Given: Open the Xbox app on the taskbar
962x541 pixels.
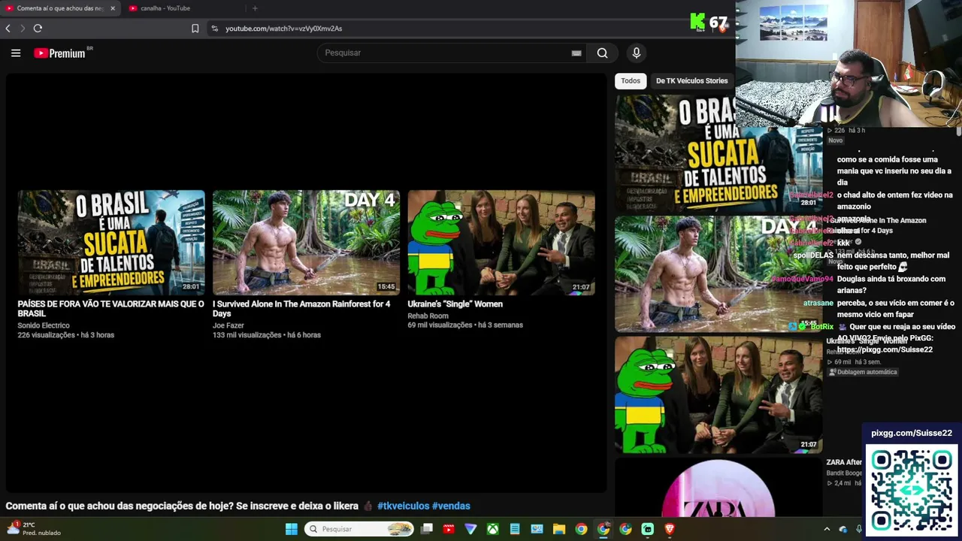Looking at the screenshot, I should [x=492, y=529].
